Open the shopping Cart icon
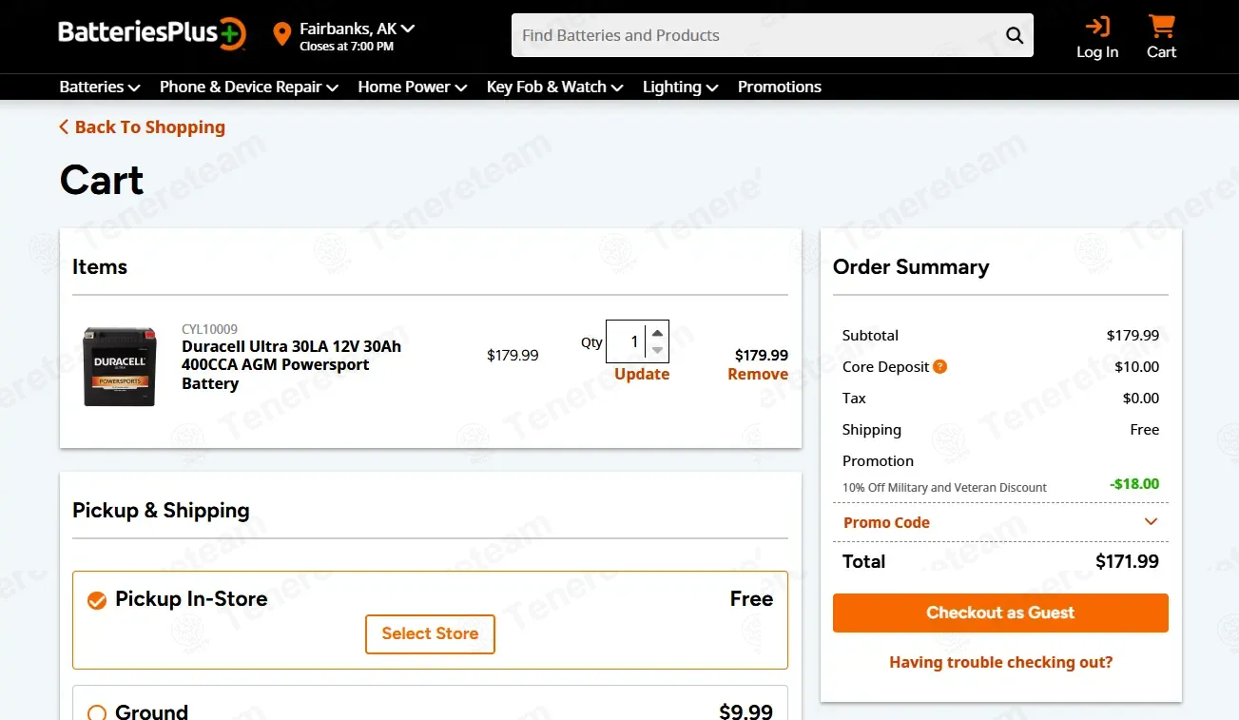1239x720 pixels. click(x=1161, y=26)
